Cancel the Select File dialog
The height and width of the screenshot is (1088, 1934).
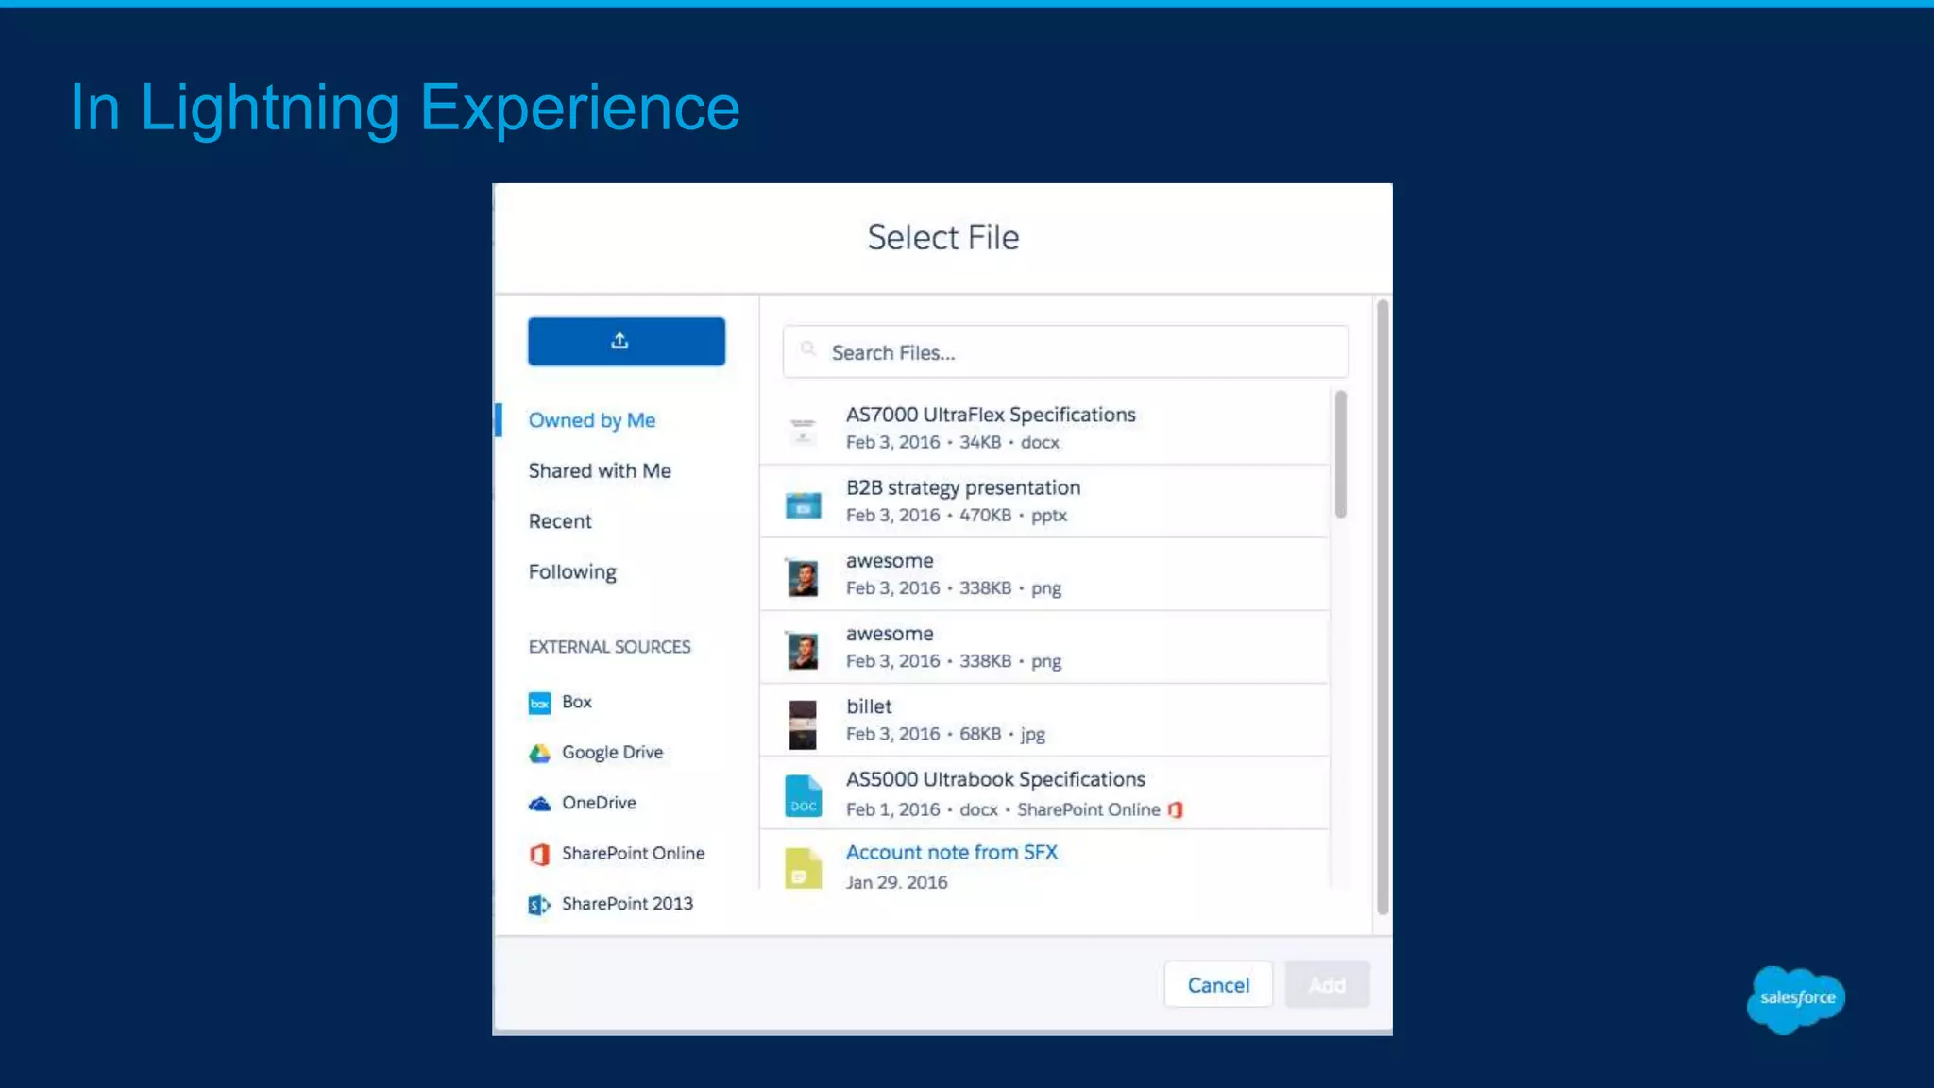pyautogui.click(x=1218, y=984)
